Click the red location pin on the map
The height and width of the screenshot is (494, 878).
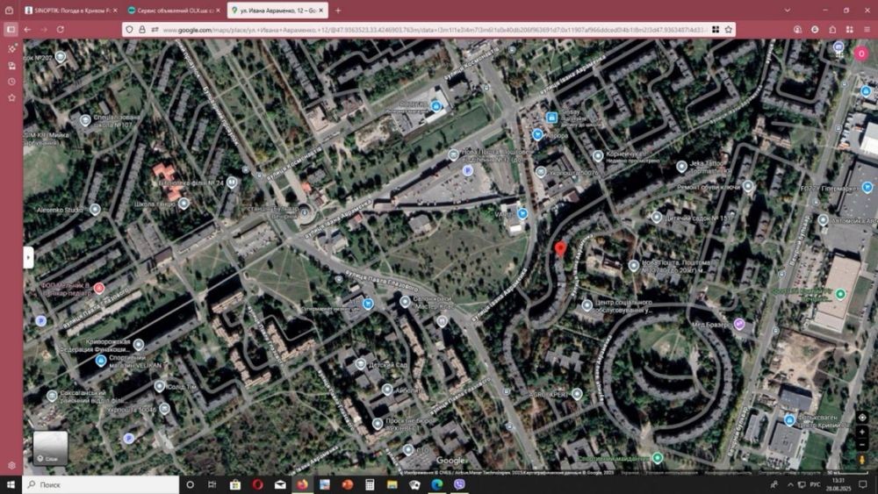point(560,249)
